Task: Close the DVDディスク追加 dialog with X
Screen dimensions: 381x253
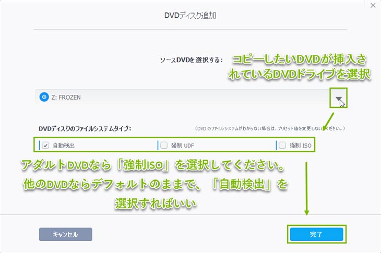Action: point(373,5)
